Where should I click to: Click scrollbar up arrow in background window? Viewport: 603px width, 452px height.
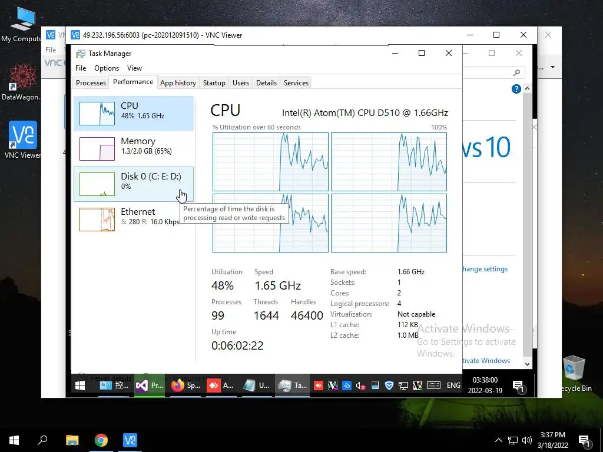pos(527,88)
